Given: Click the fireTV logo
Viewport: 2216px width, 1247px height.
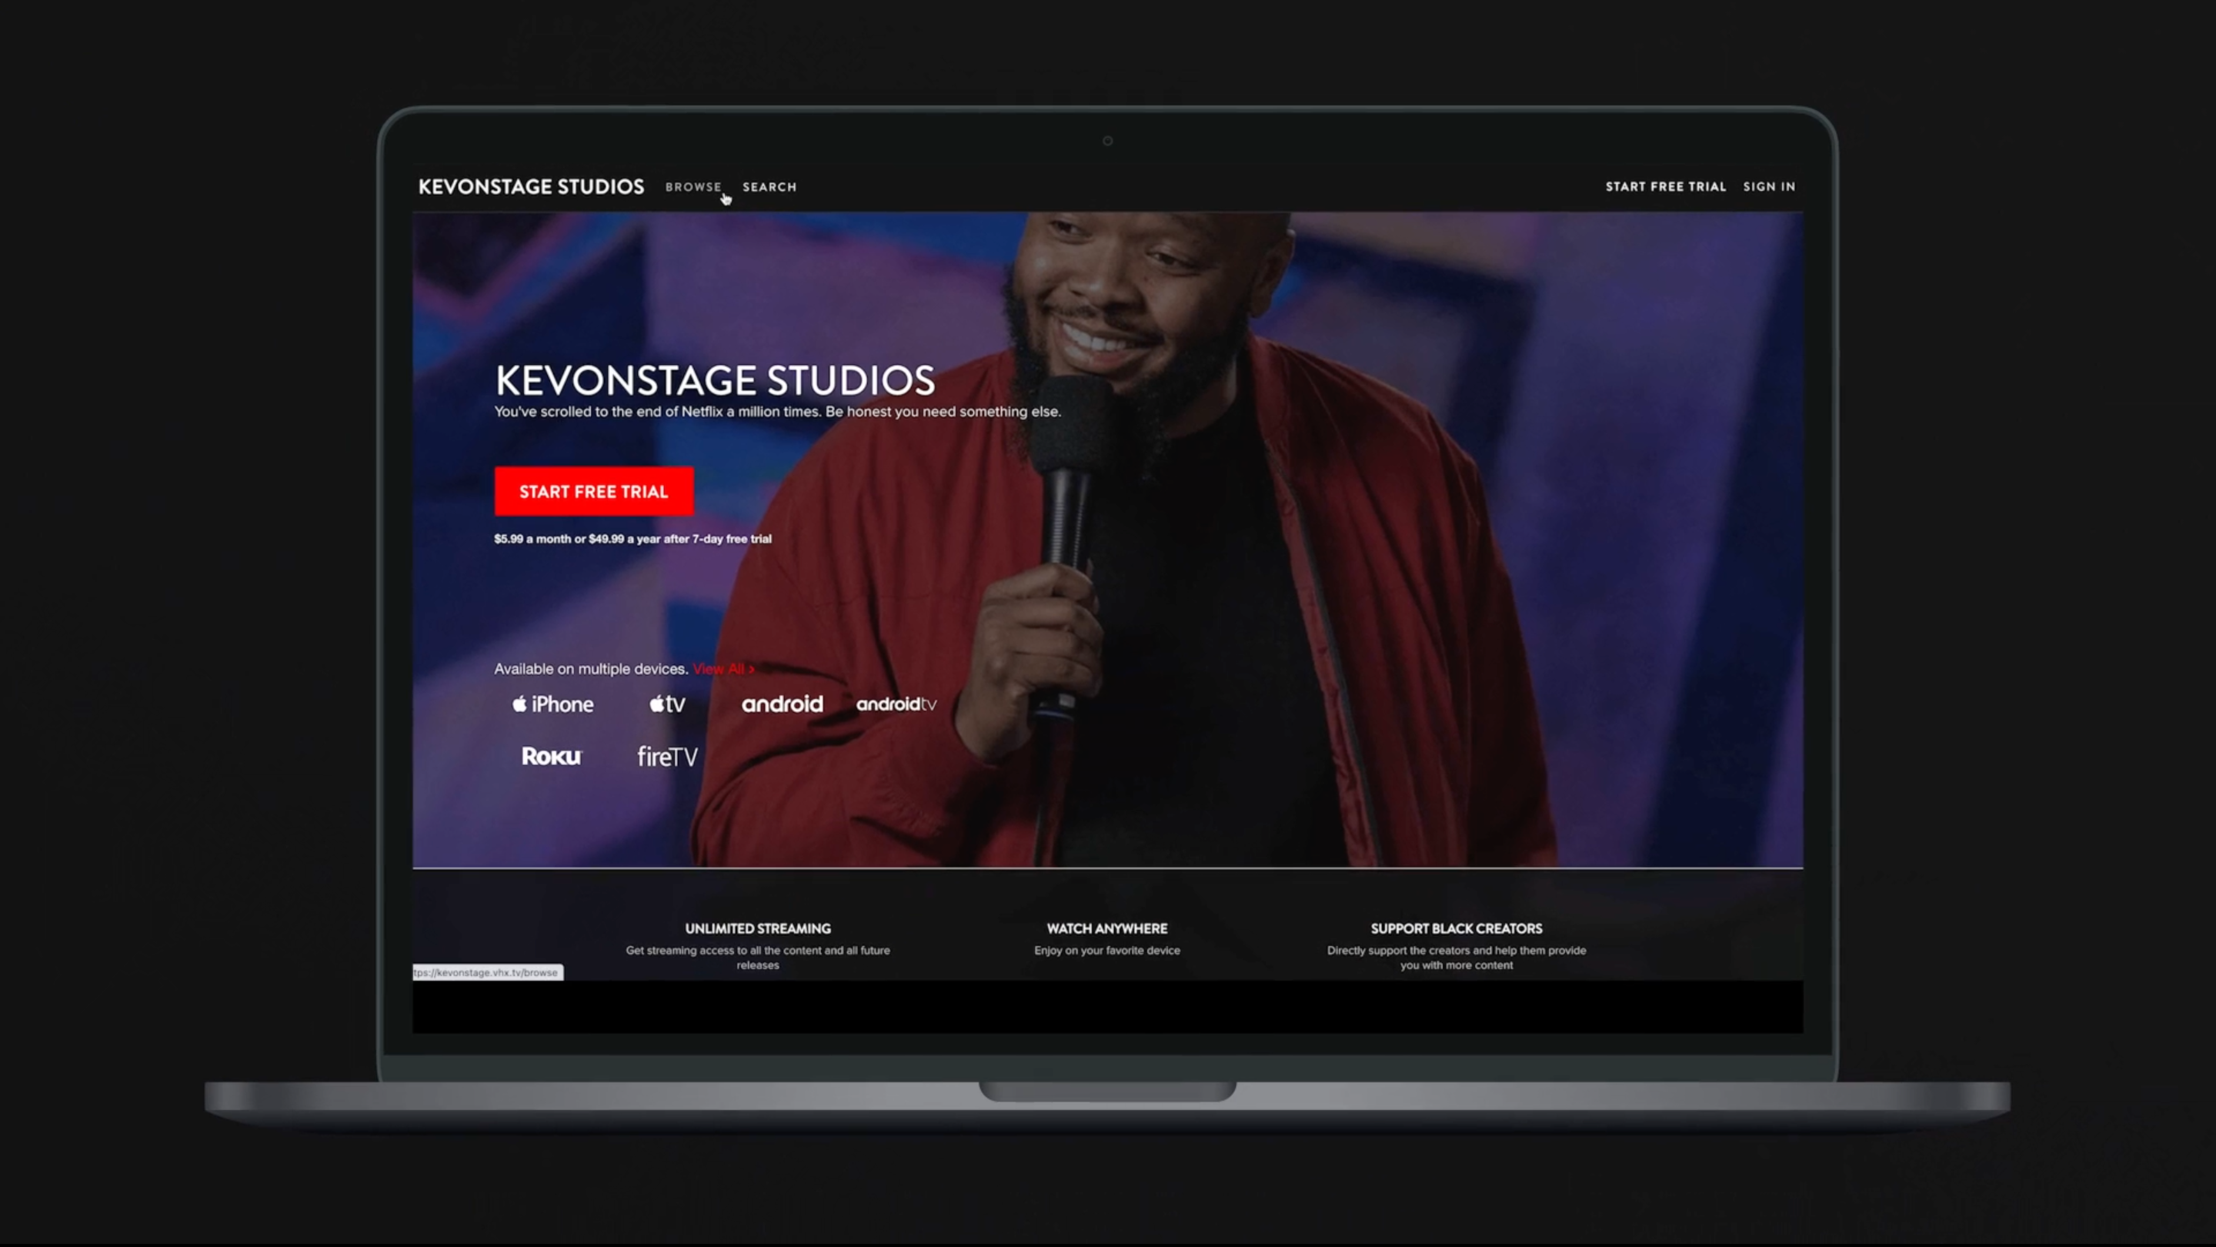Looking at the screenshot, I should click(x=666, y=757).
